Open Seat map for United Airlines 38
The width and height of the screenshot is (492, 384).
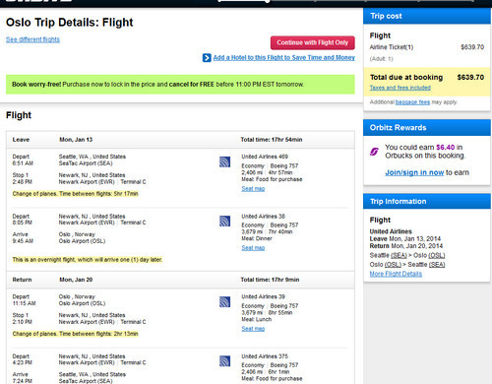(253, 248)
